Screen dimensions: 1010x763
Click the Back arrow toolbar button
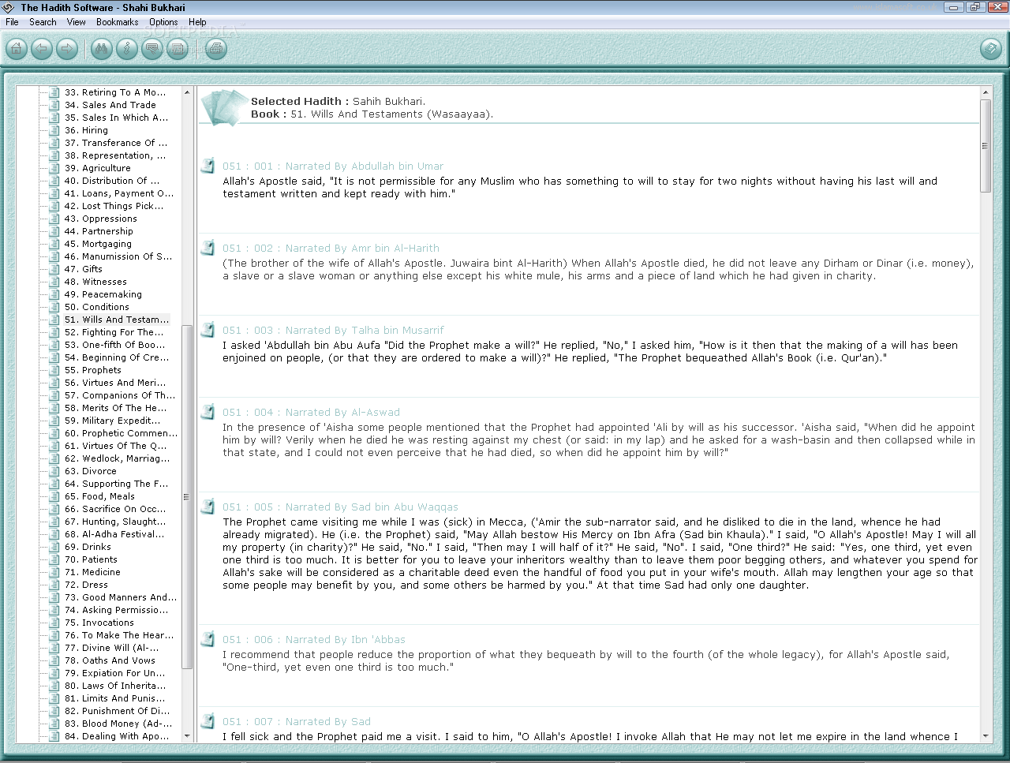pos(42,49)
